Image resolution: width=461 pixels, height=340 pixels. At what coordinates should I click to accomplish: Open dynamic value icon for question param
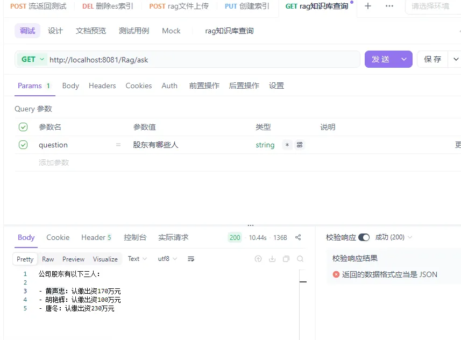(x=300, y=145)
